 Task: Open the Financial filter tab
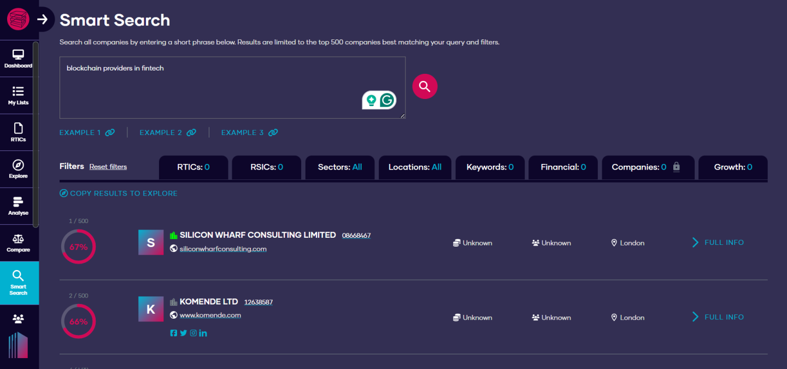tap(563, 167)
